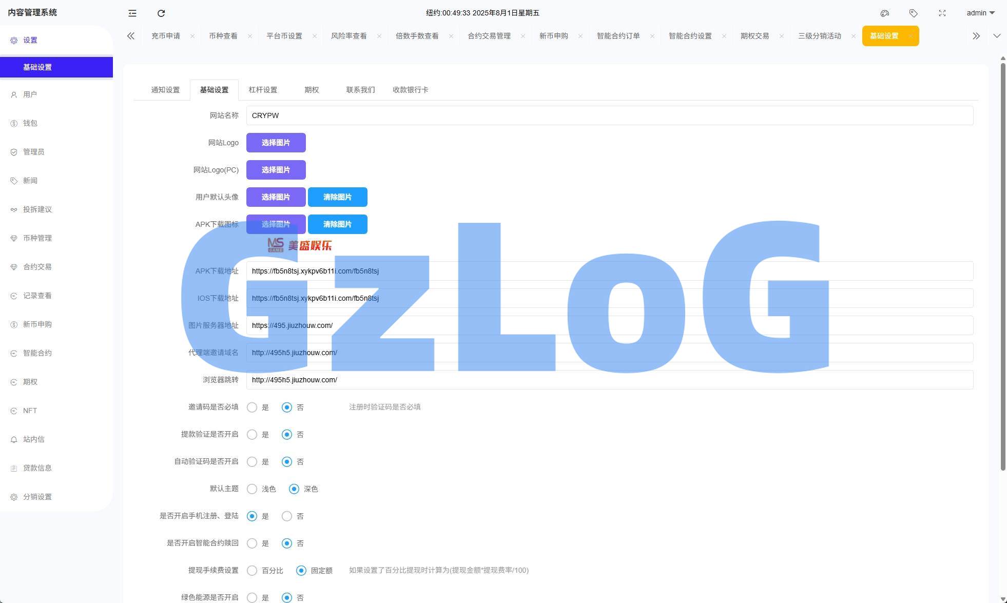Open the theme palette icon
Viewport: 1007px width, 603px height.
[x=884, y=13]
